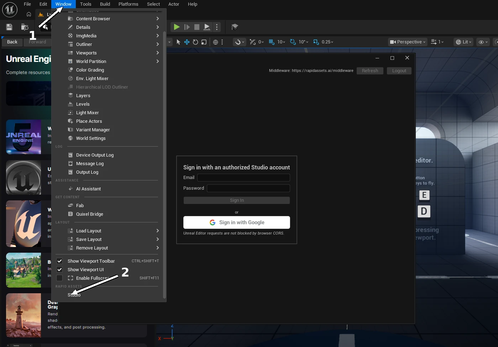Toggle rotation snapping icon
Viewport: 498px width, 347px height.
(293, 42)
